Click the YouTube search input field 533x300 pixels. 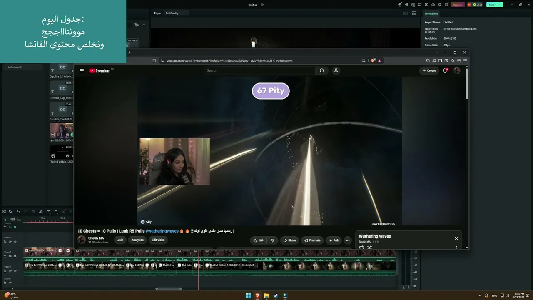click(259, 71)
